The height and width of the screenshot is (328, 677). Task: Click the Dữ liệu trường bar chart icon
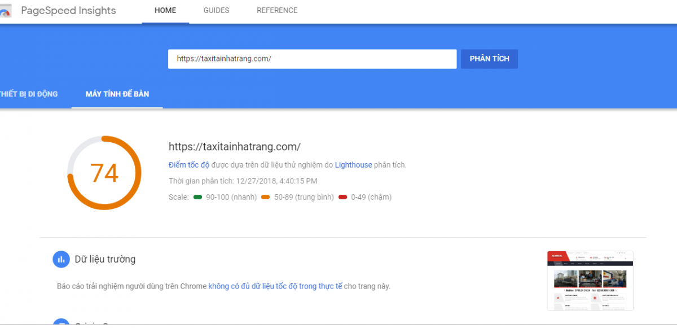pos(61,259)
